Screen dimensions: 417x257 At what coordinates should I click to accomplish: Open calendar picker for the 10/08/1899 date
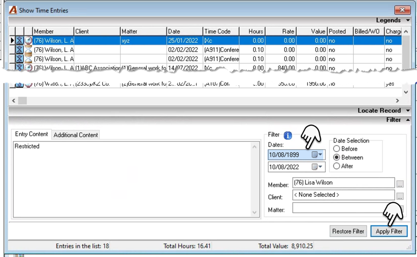[317, 154]
